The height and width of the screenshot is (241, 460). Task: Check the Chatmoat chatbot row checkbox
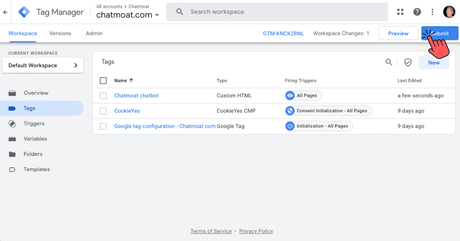pos(103,96)
